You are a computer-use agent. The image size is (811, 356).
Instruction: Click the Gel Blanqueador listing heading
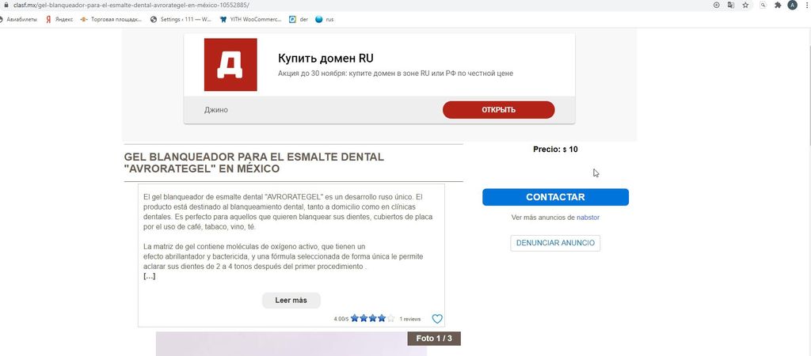254,163
